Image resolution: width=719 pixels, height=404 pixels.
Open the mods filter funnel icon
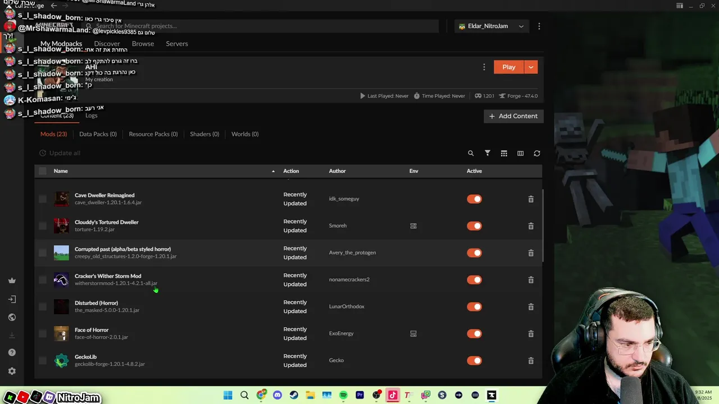click(x=488, y=153)
